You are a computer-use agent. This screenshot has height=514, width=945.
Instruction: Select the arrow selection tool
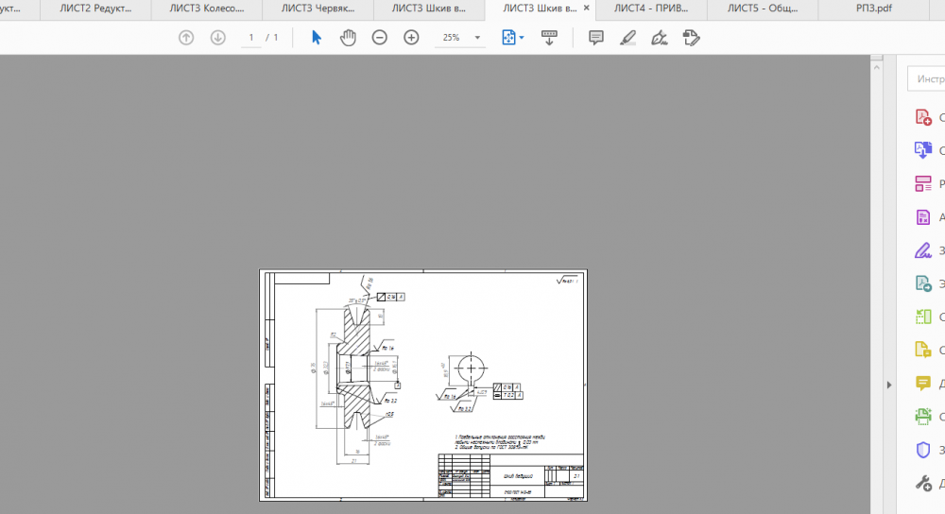click(x=317, y=38)
